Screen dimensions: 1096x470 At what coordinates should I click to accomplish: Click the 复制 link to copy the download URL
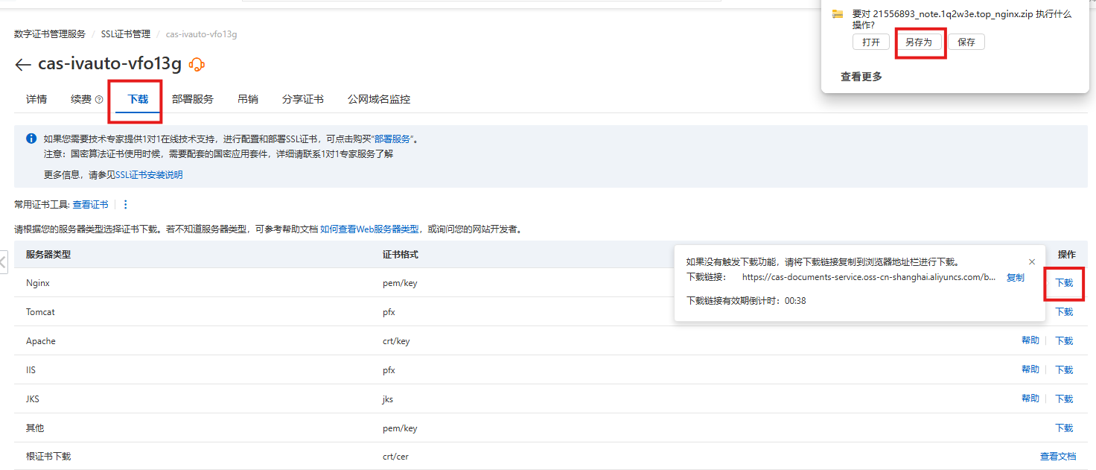pos(1015,277)
